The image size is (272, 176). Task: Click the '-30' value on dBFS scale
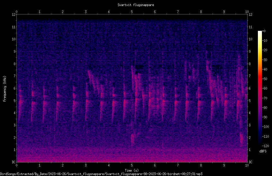click(265, 60)
